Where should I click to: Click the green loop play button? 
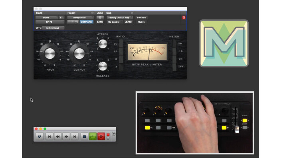tap(93, 136)
